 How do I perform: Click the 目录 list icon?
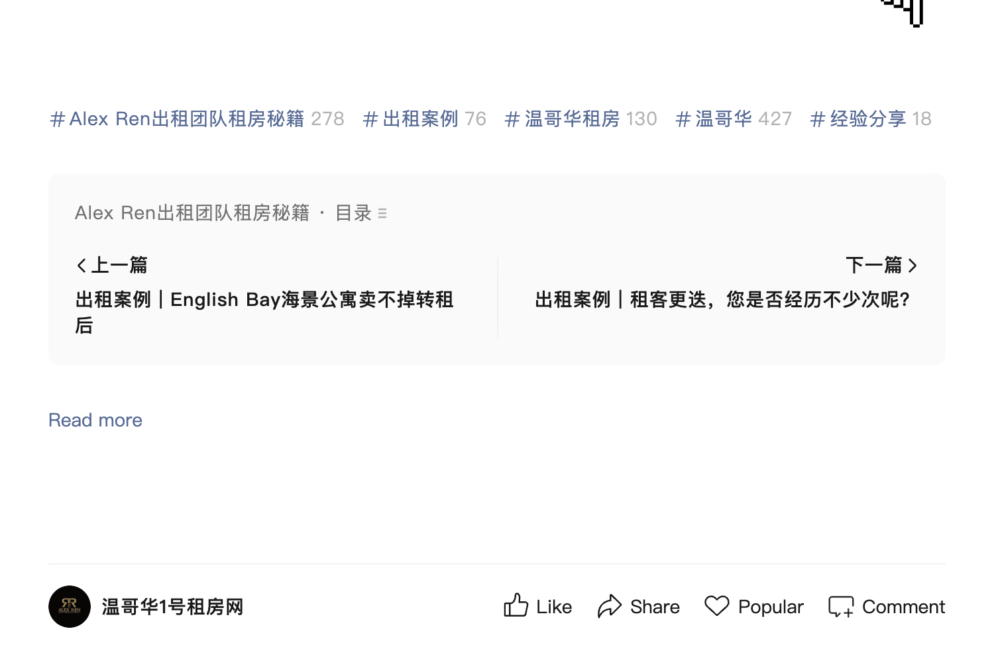tap(382, 213)
